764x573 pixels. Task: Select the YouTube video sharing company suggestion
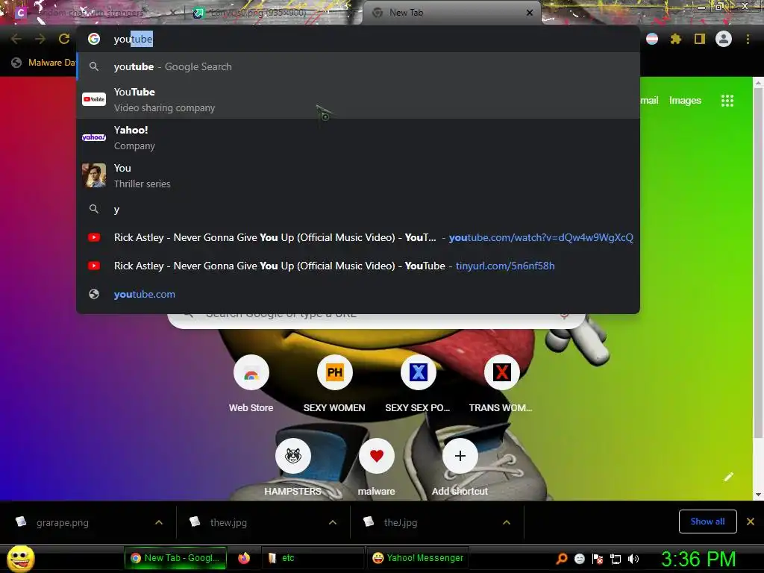click(358, 99)
